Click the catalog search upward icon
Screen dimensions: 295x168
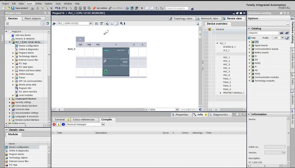coord(287,33)
